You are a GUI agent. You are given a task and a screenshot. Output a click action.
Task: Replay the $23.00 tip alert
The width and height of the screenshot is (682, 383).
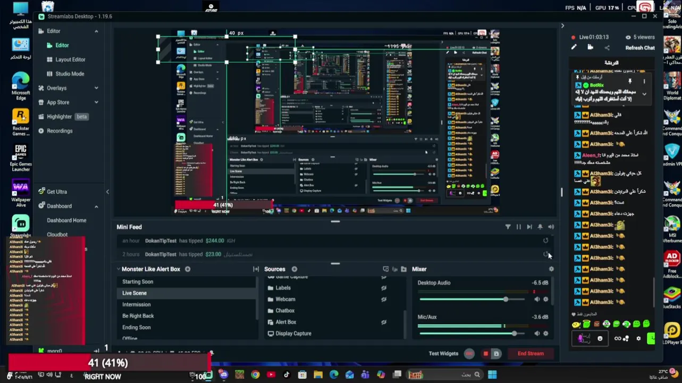click(545, 254)
